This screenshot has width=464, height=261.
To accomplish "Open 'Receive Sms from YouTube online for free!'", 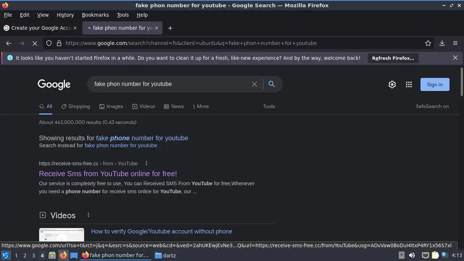I will 108,174.
